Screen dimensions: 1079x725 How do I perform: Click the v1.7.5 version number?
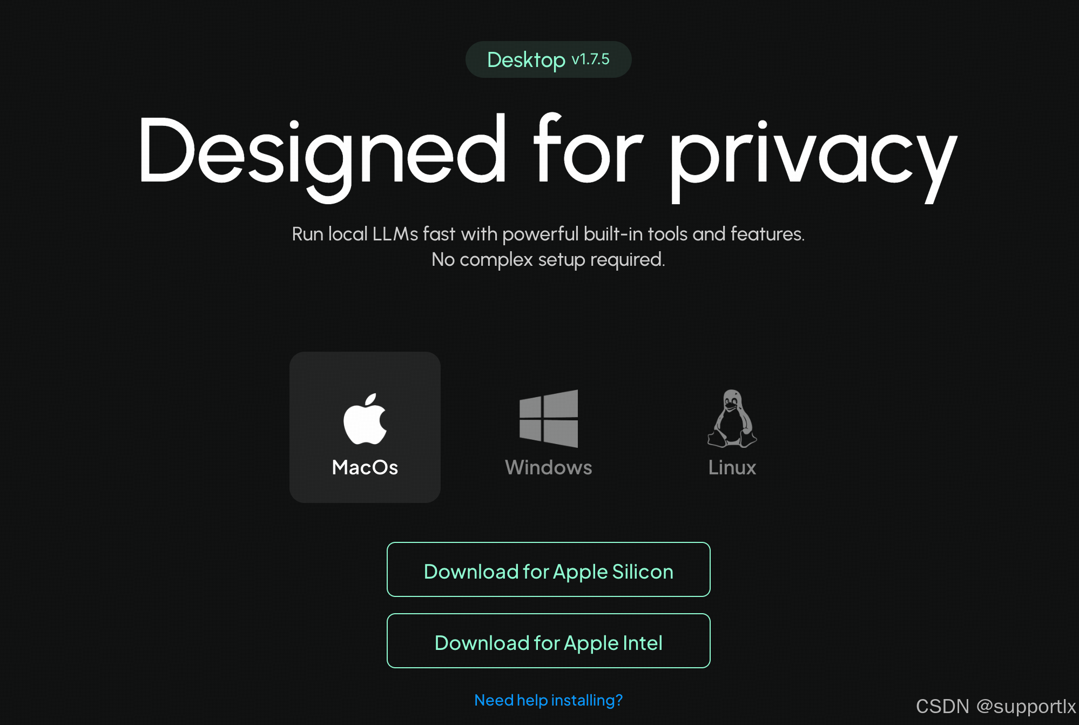[x=590, y=59]
